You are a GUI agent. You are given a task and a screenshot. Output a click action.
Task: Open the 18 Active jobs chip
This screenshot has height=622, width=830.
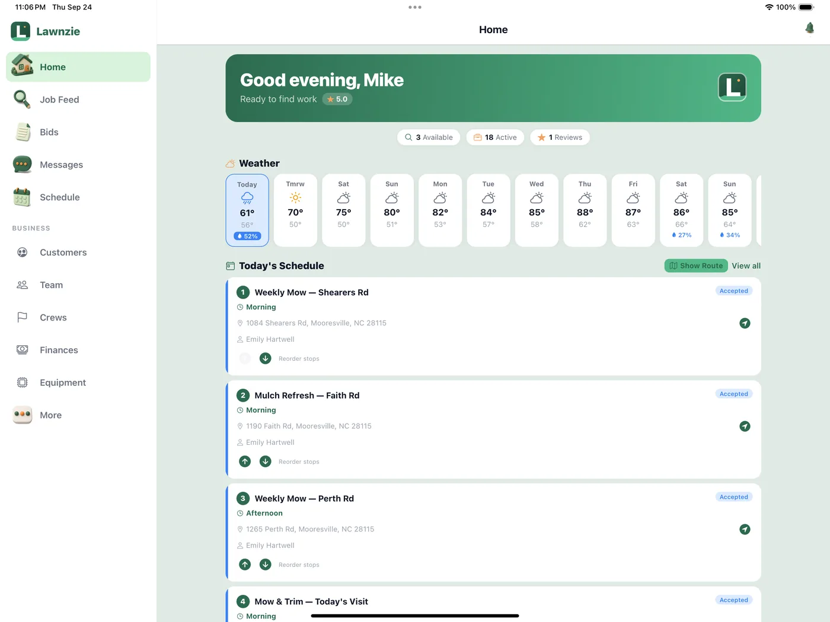pos(495,137)
